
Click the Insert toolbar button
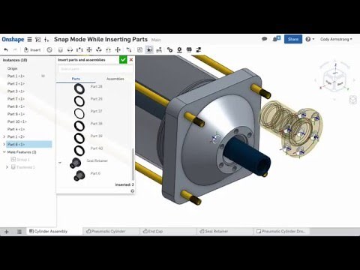(32, 50)
